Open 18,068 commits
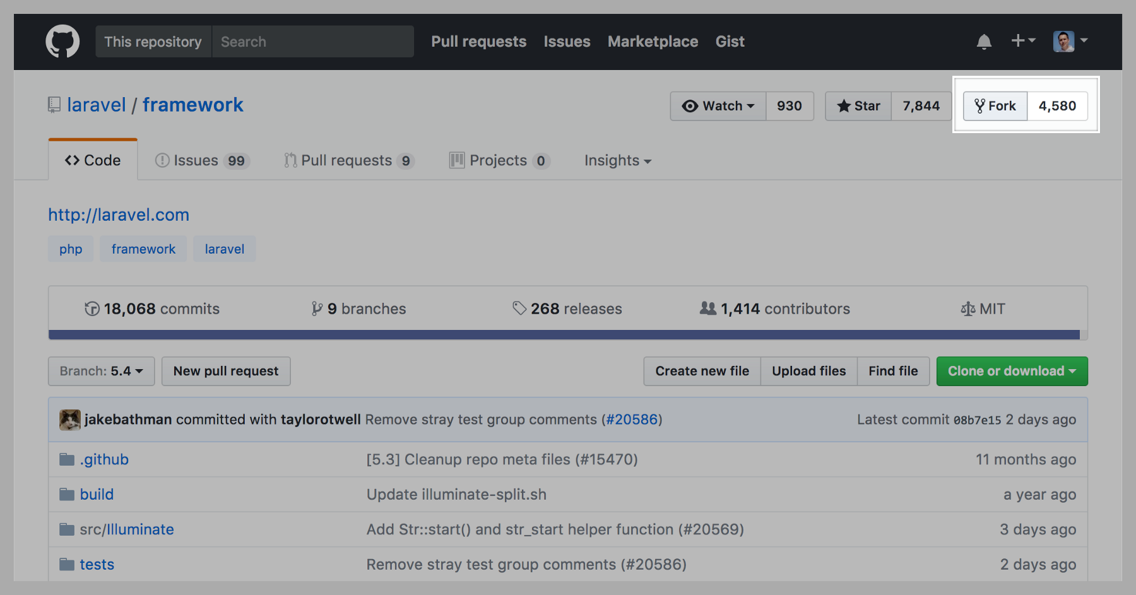Screen dimensions: 1136x595 click(x=152, y=309)
